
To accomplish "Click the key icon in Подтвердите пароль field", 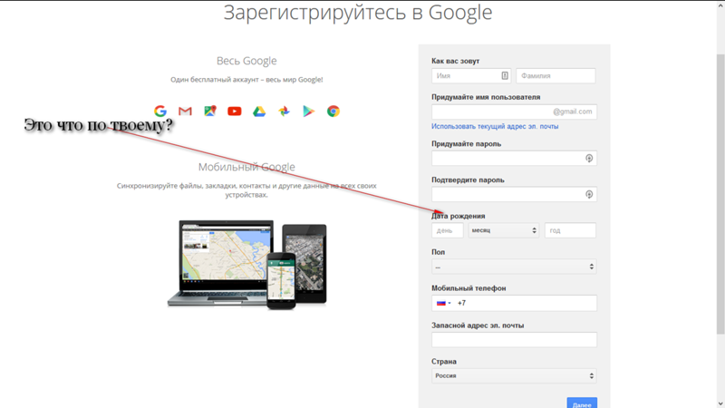I will coord(589,194).
